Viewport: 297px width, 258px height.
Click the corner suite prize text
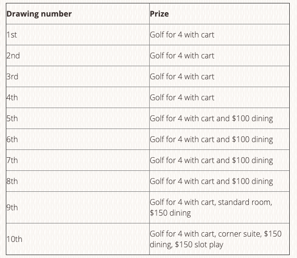click(239, 234)
